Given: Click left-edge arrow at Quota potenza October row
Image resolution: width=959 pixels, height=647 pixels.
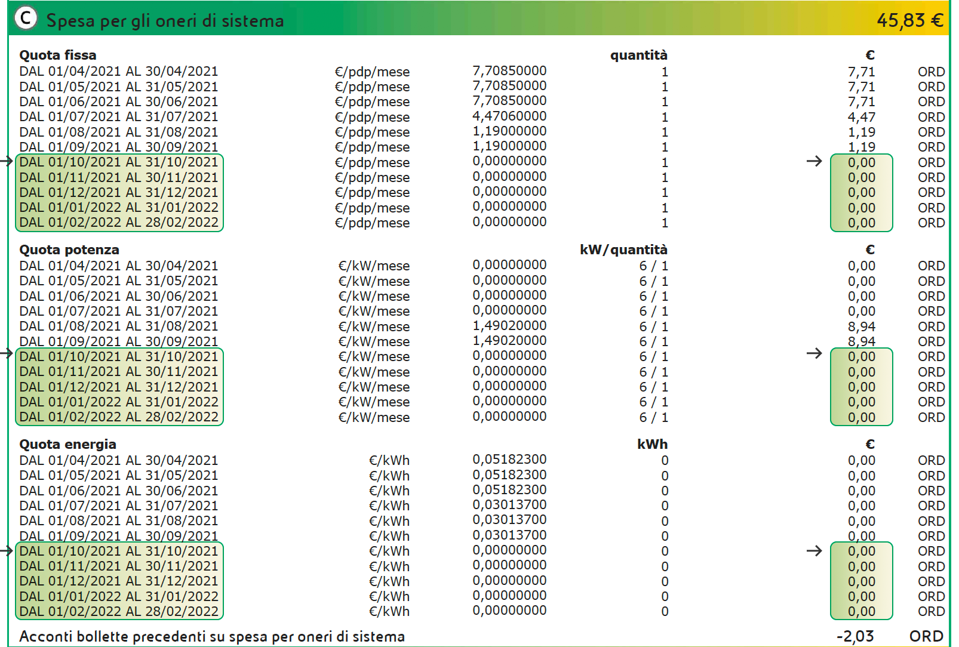Looking at the screenshot, I should (x=7, y=353).
